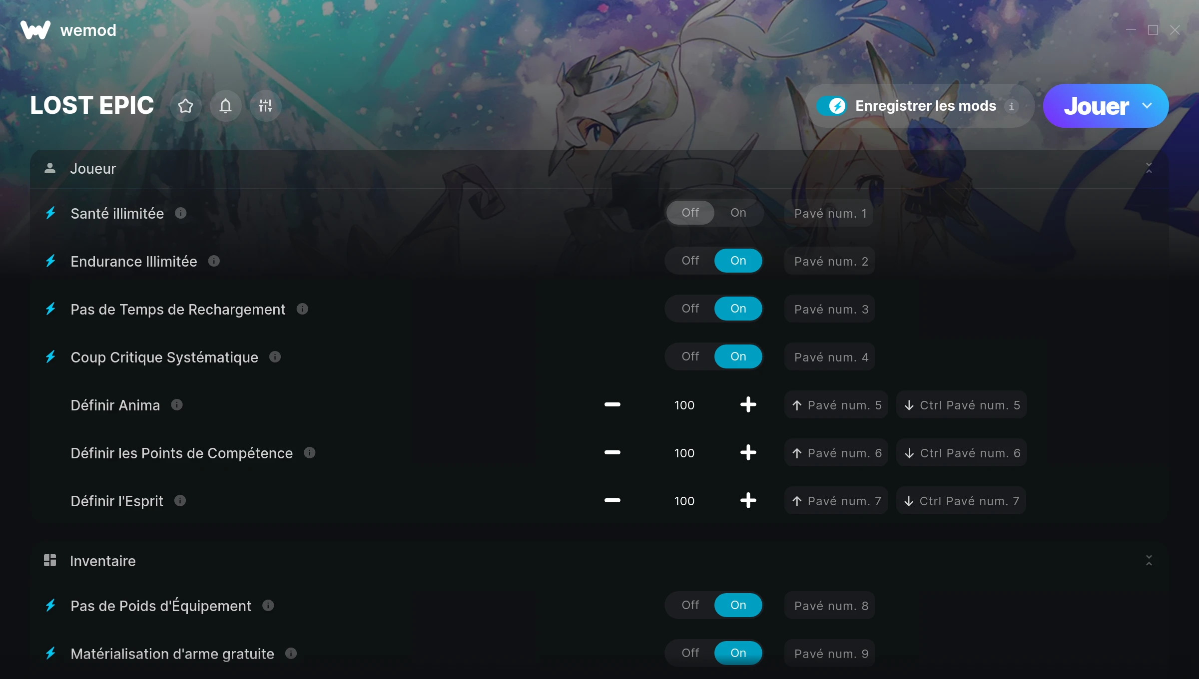Decrease the Définir Anima value with minus

pos(612,404)
